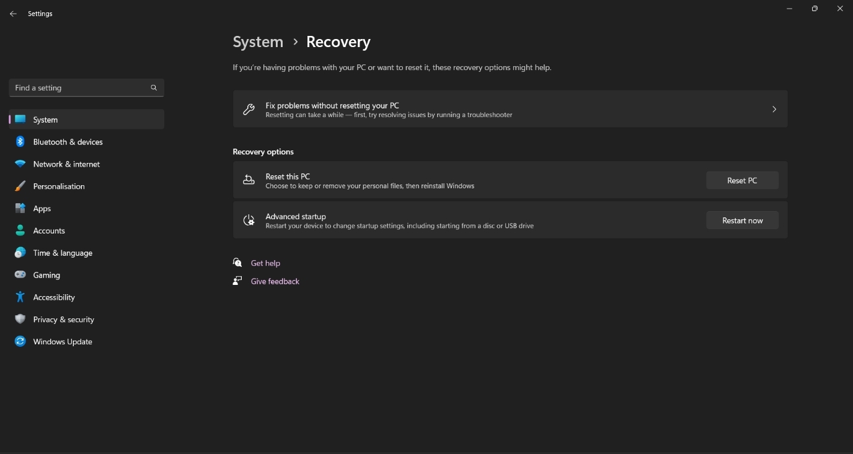Expand the Fix problems without resetting chevron
853x454 pixels.
774,109
